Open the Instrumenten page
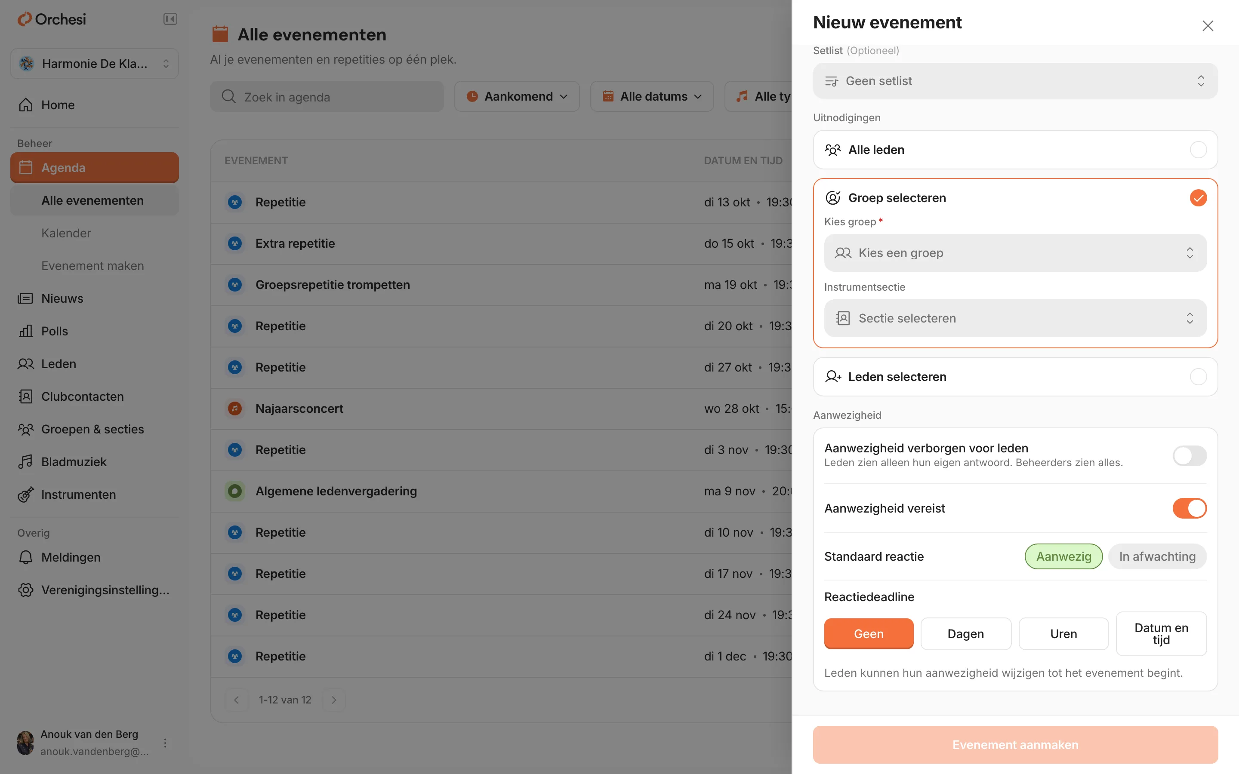Screen dimensions: 1239x774 click(x=94, y=494)
